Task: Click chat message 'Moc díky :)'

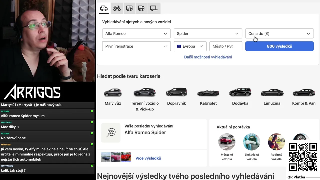Action: coord(10,127)
